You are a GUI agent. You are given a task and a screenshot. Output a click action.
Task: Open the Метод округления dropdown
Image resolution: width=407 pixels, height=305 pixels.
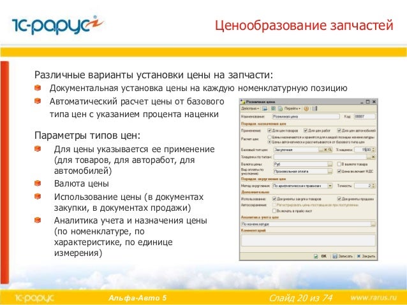[330, 186]
